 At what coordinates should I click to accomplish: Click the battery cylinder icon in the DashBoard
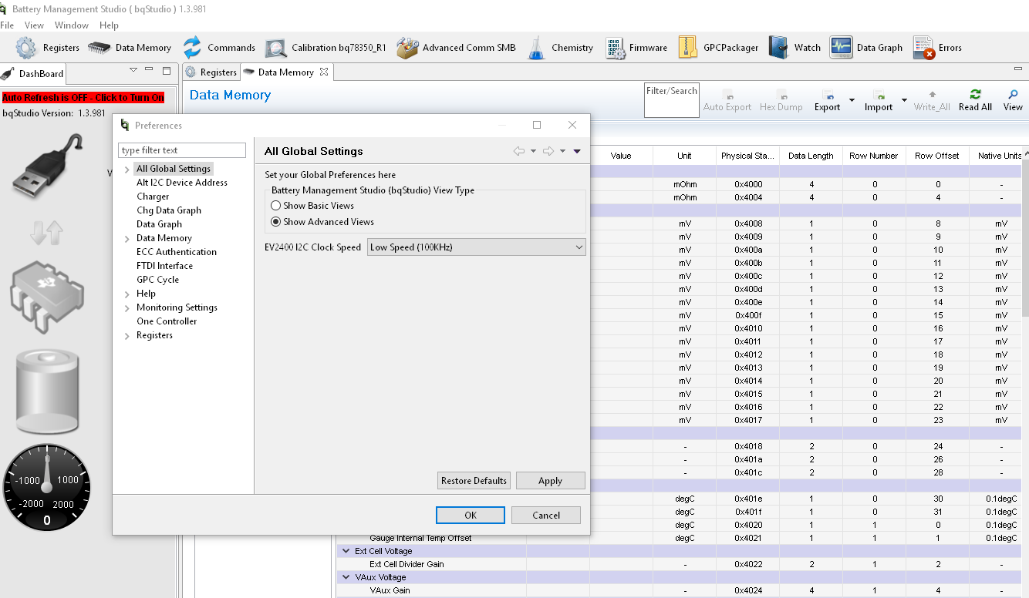(x=48, y=393)
